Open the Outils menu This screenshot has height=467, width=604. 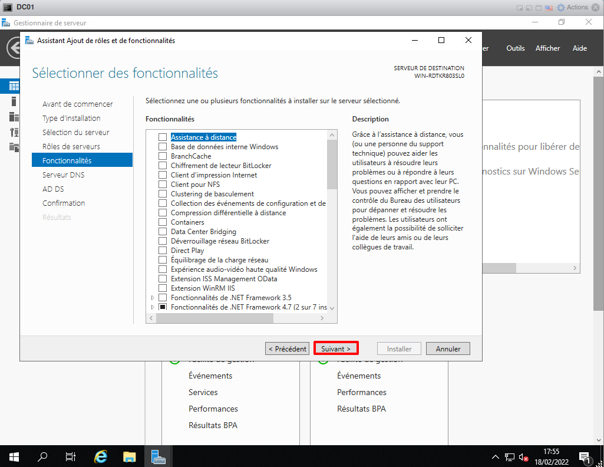click(x=515, y=48)
